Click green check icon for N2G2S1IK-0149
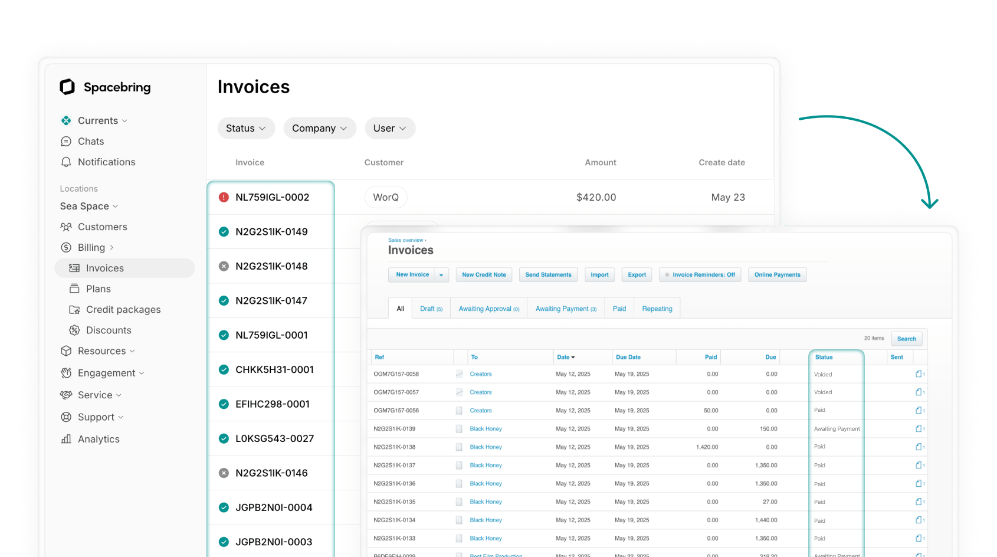 (x=224, y=232)
